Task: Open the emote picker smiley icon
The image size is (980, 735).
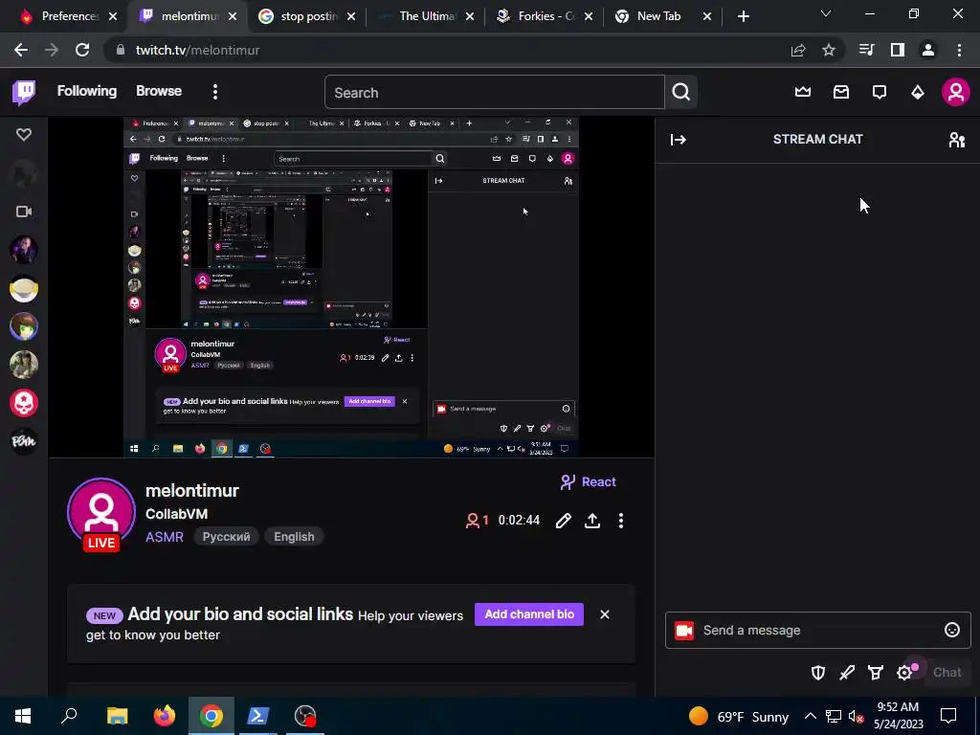Action: click(952, 630)
